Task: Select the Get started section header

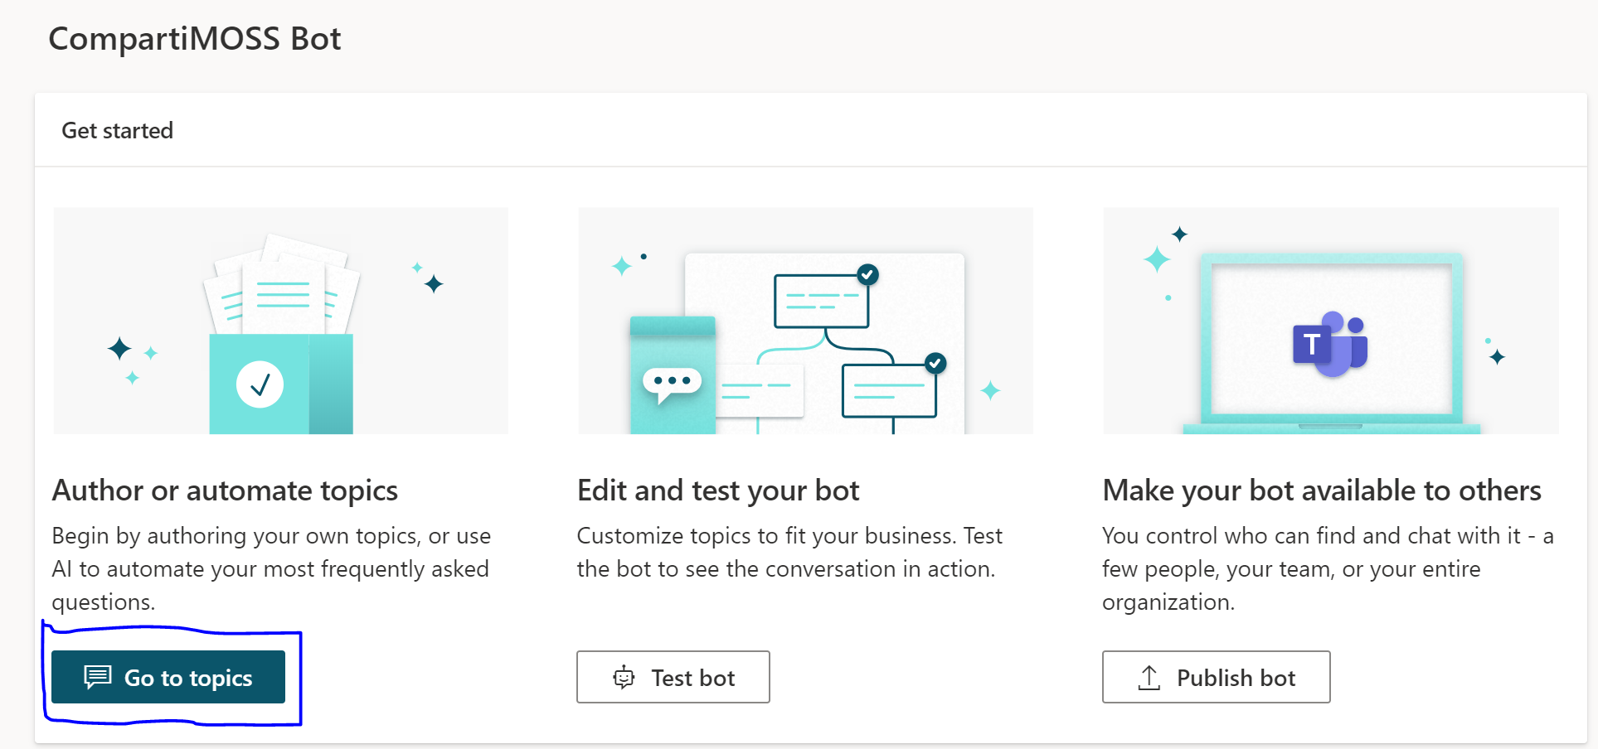Action: click(x=117, y=130)
